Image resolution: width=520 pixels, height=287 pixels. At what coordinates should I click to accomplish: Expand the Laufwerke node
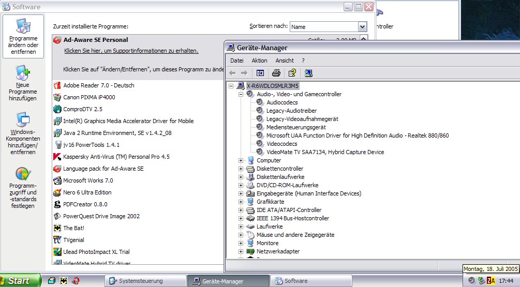[x=241, y=226]
